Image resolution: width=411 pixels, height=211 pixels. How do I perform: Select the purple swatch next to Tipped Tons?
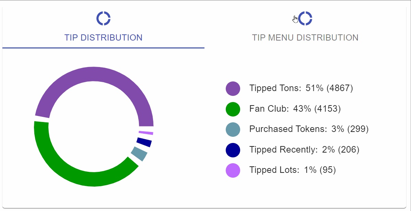(233, 88)
